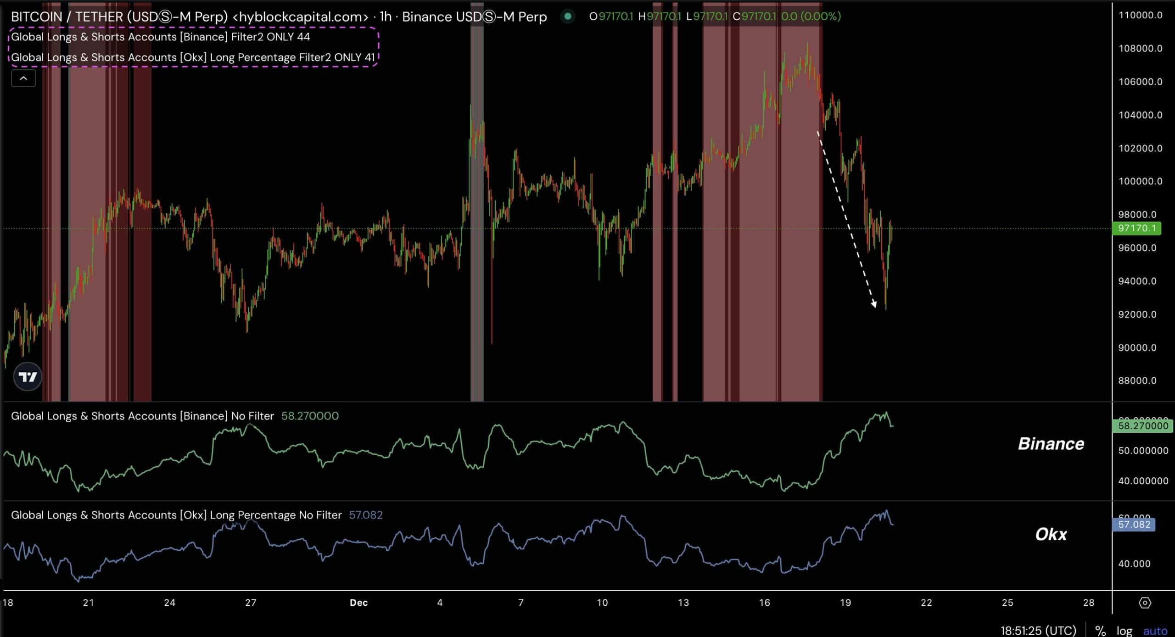
Task: Select the Okx text annotation
Action: pos(1051,534)
